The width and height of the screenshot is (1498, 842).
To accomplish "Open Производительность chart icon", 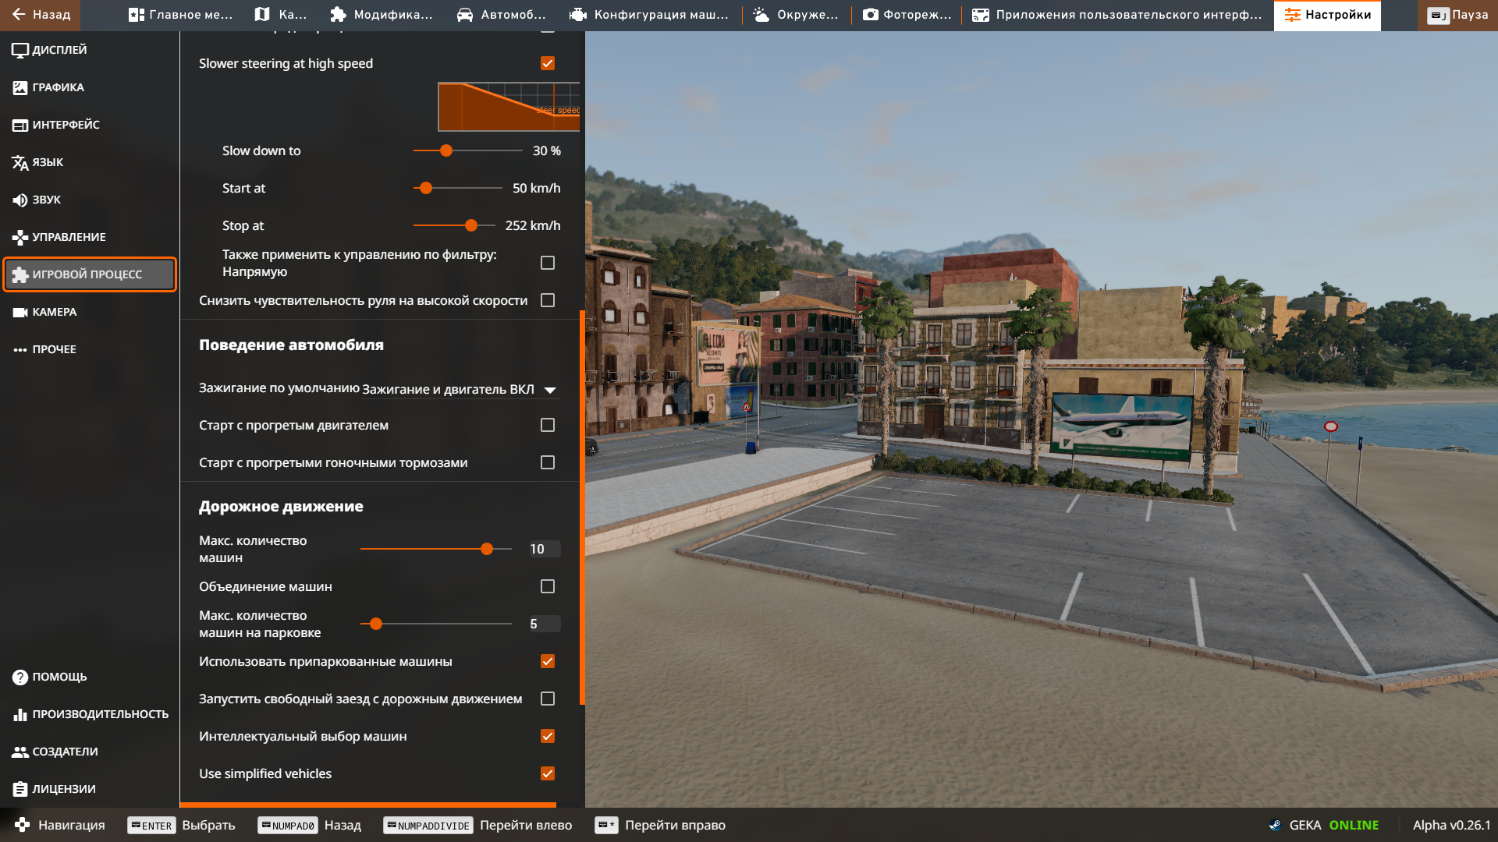I will click(20, 714).
